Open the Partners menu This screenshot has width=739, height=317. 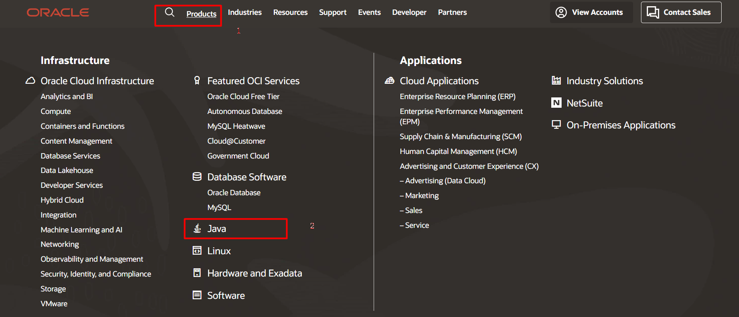pos(452,12)
